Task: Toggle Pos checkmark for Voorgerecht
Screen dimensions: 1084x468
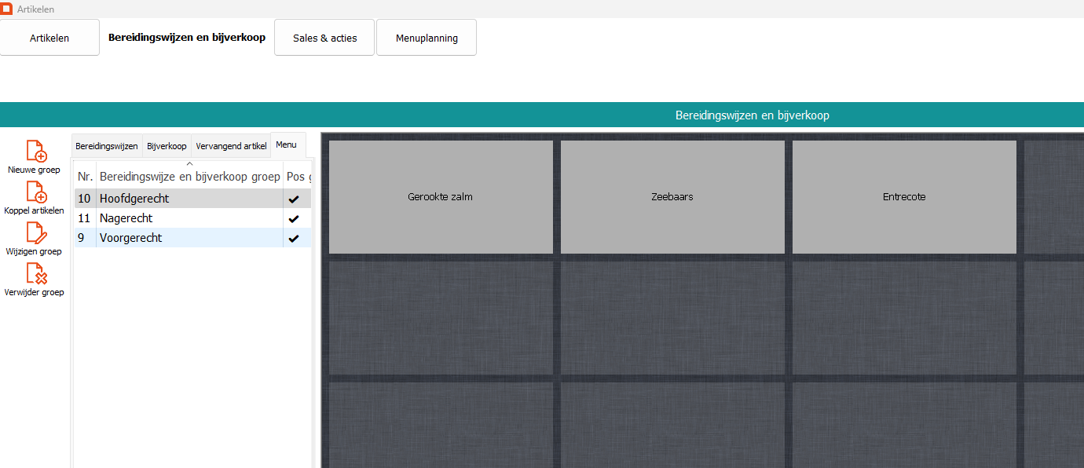Action: (294, 238)
